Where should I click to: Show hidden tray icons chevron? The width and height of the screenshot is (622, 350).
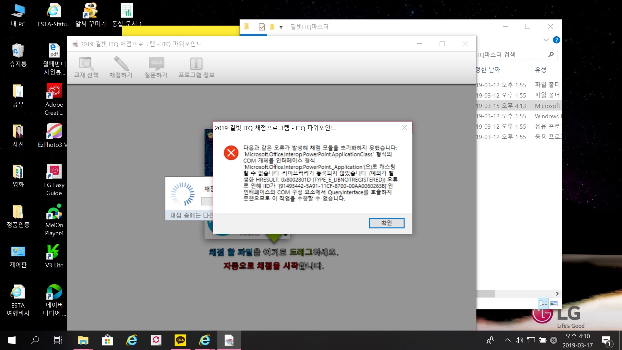tap(508, 340)
